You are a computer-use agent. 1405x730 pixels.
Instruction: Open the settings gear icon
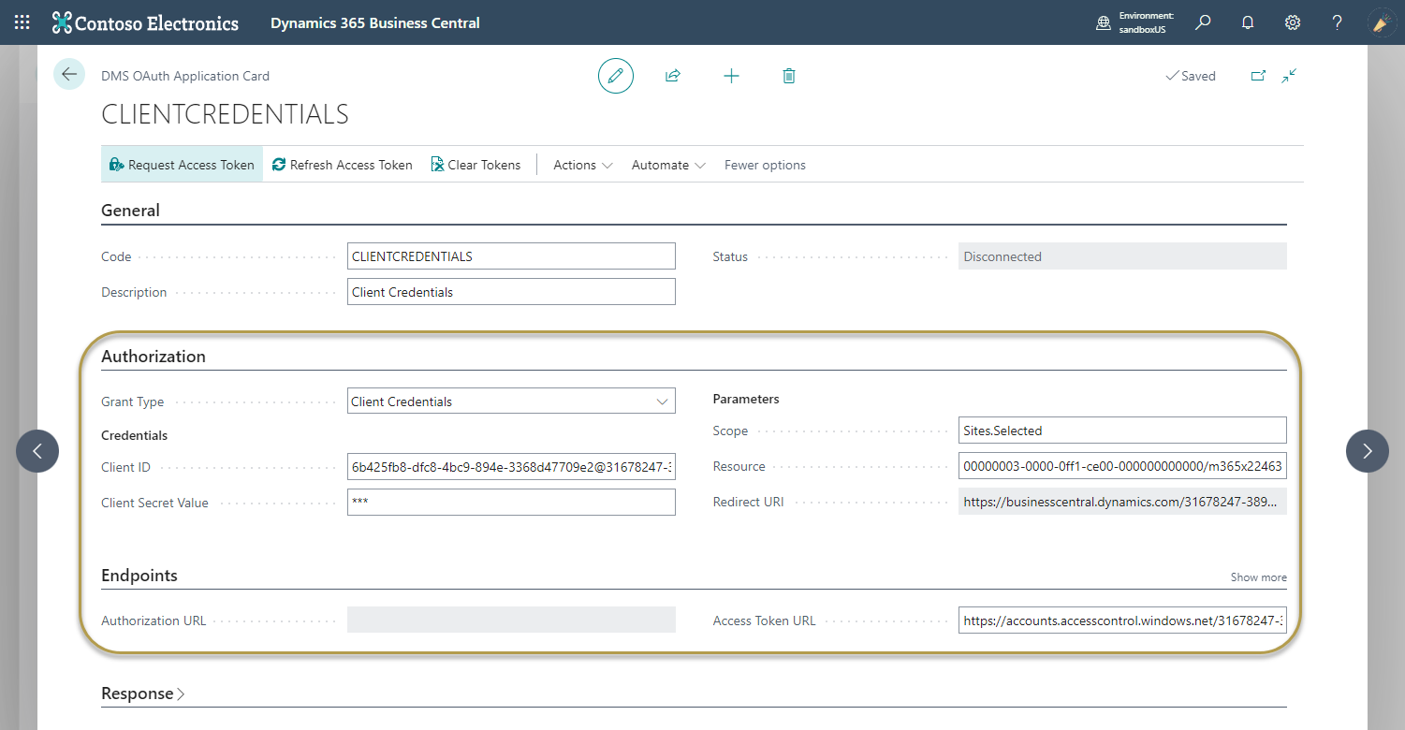pos(1293,22)
